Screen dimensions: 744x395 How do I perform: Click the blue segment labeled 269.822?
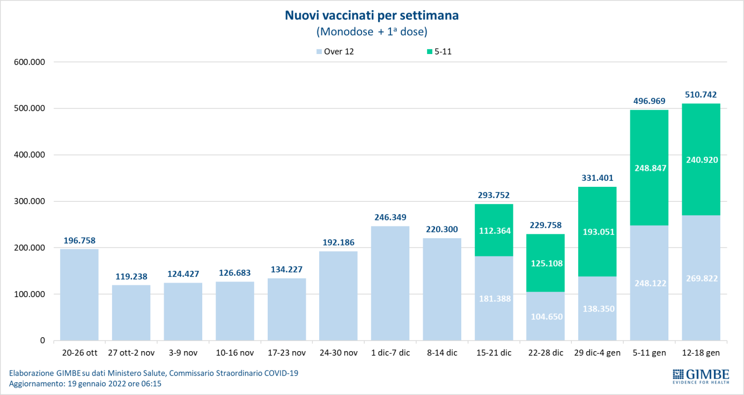click(701, 278)
